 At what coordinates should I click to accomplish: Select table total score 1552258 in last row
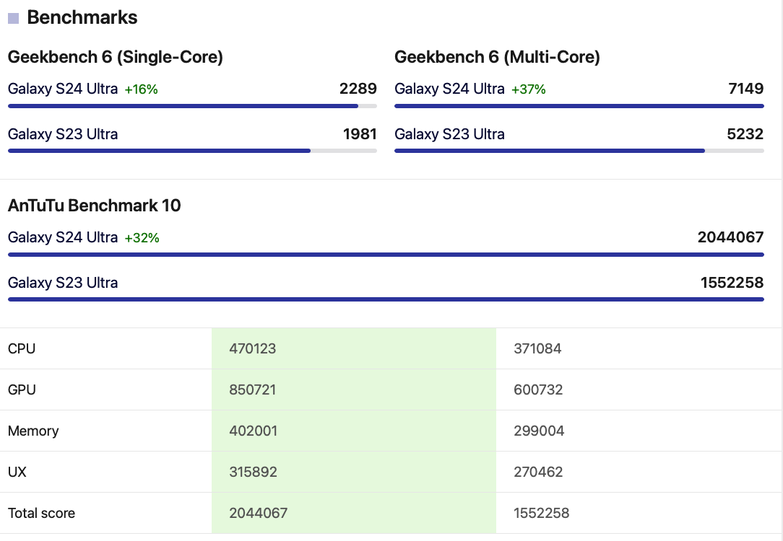[x=541, y=513]
